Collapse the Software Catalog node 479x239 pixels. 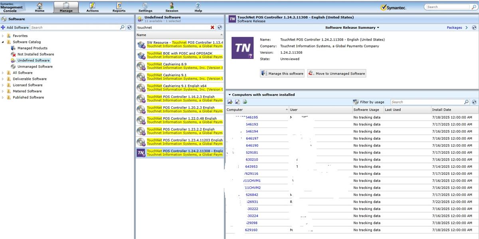point(3,42)
